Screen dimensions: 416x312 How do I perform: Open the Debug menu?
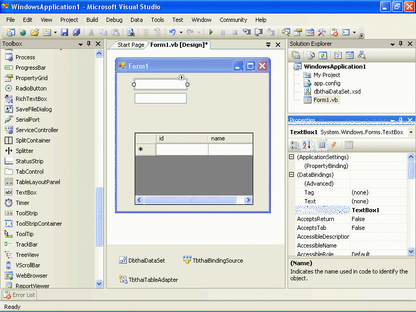tap(114, 20)
